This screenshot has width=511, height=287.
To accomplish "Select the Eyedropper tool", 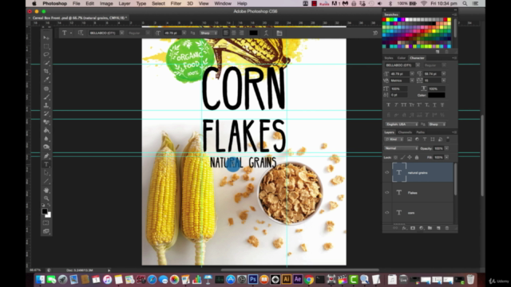I will pyautogui.click(x=46, y=80).
